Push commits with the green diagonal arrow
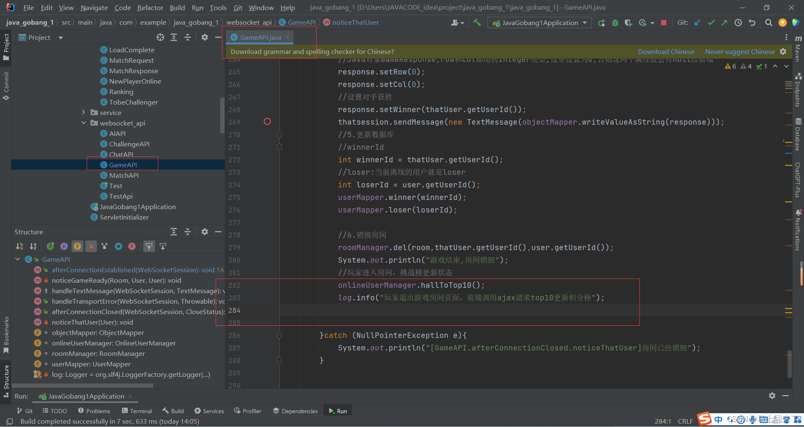Viewport: 804px width, 427px height. pos(724,23)
